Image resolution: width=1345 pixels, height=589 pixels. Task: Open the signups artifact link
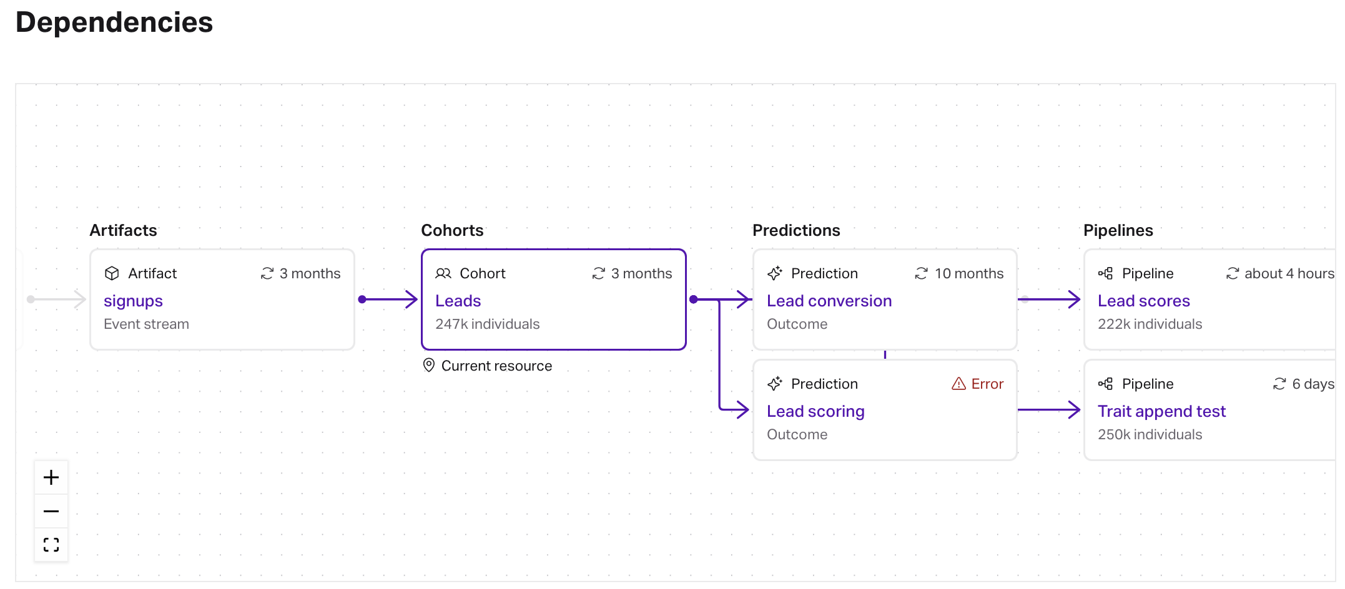[133, 301]
